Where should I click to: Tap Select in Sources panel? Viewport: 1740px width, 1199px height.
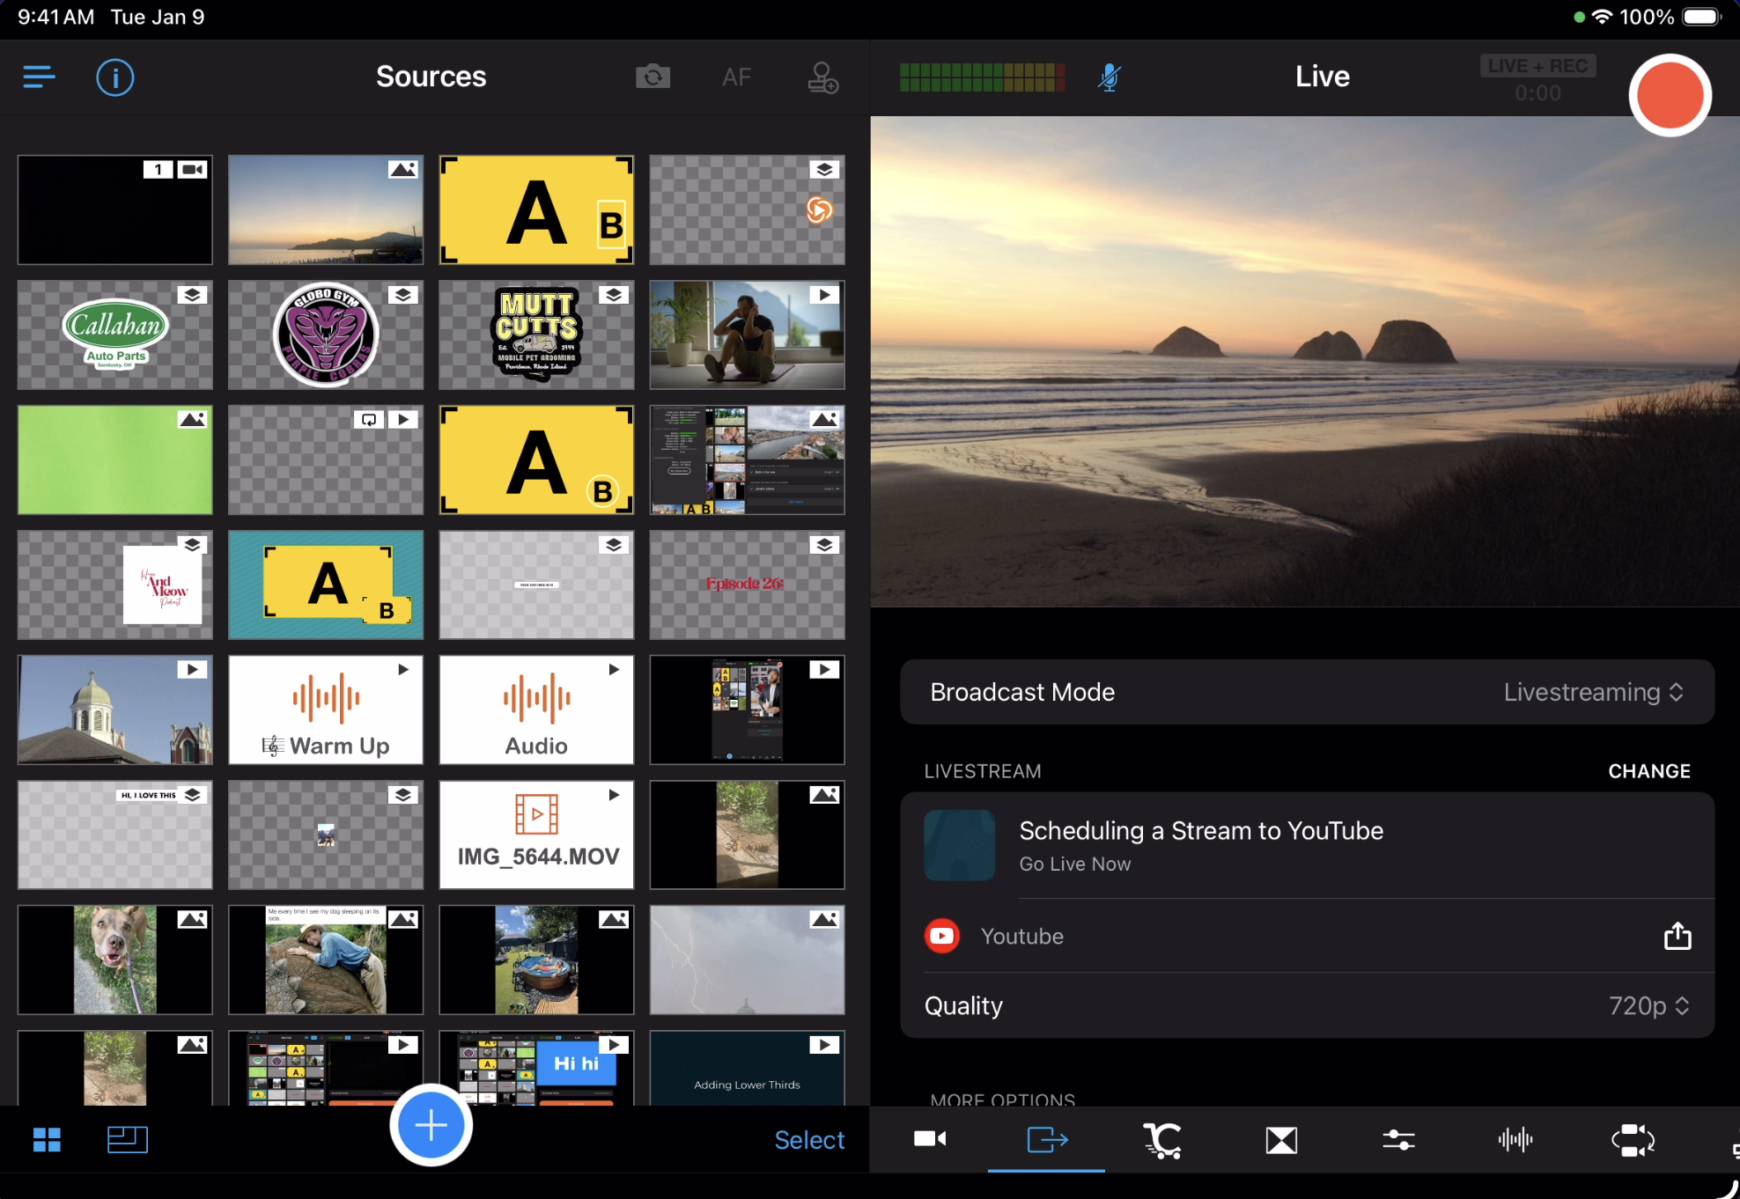pyautogui.click(x=808, y=1140)
